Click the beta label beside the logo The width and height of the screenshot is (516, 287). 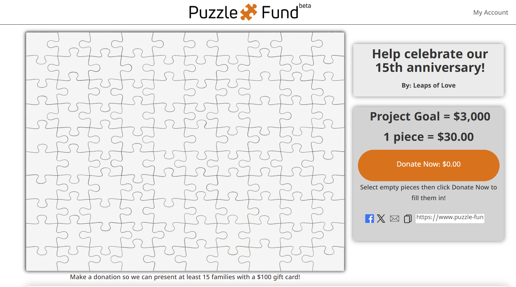click(x=305, y=6)
